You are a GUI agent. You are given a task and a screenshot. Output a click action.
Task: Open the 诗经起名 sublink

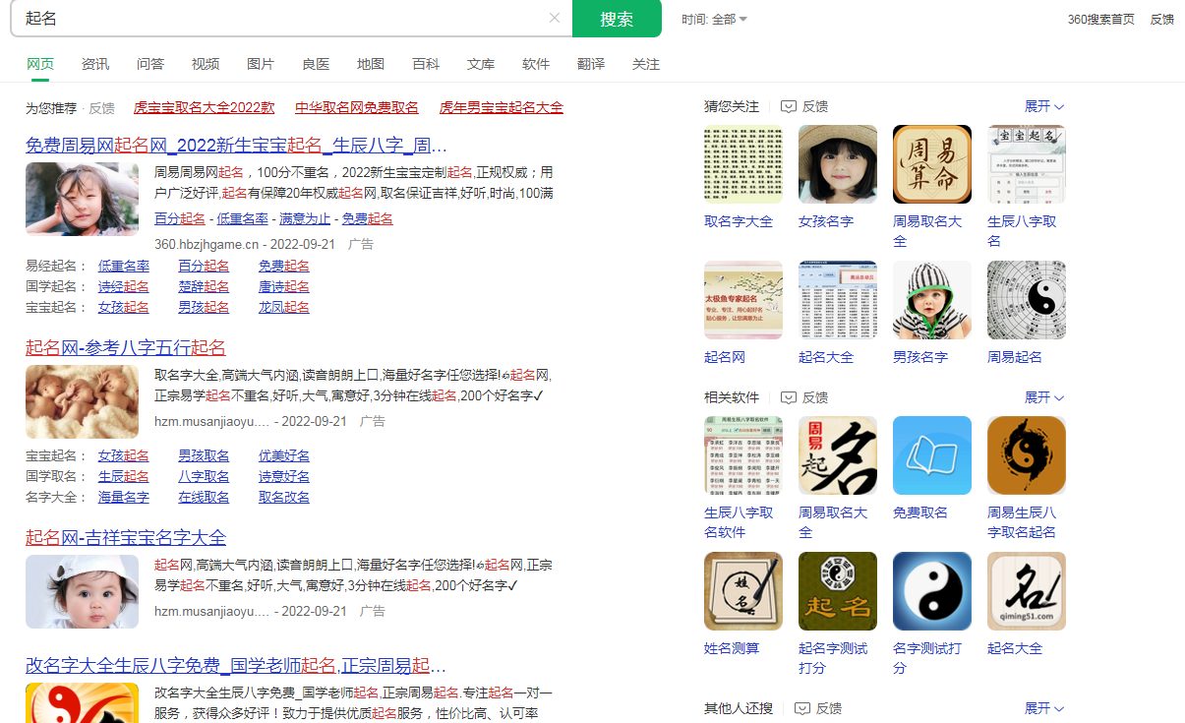click(x=124, y=286)
